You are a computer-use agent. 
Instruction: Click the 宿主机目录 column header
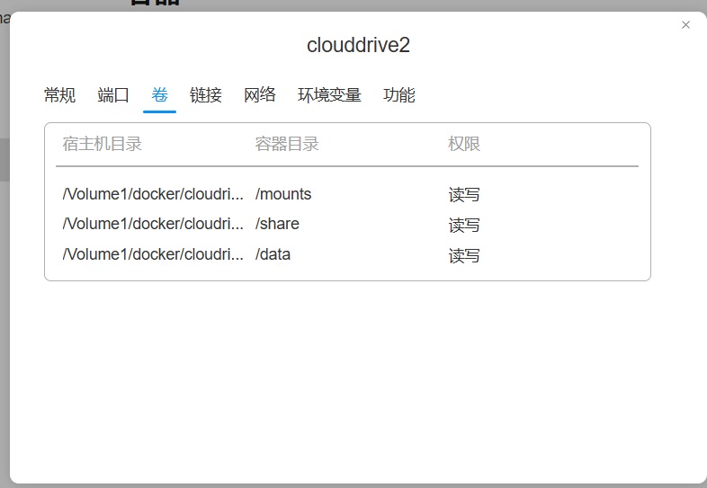pyautogui.click(x=102, y=144)
